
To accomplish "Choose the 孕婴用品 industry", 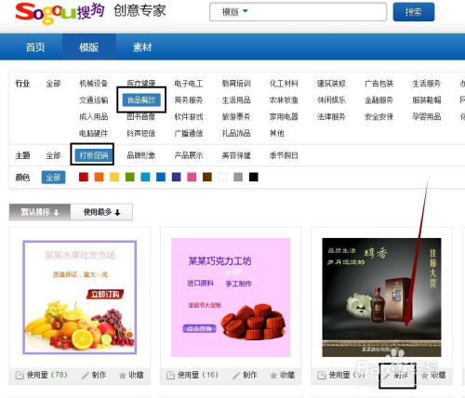I will [x=427, y=116].
